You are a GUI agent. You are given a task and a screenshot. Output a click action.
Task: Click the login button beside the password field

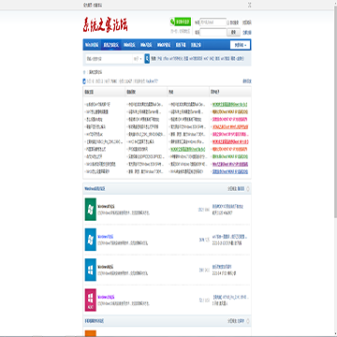point(233,32)
